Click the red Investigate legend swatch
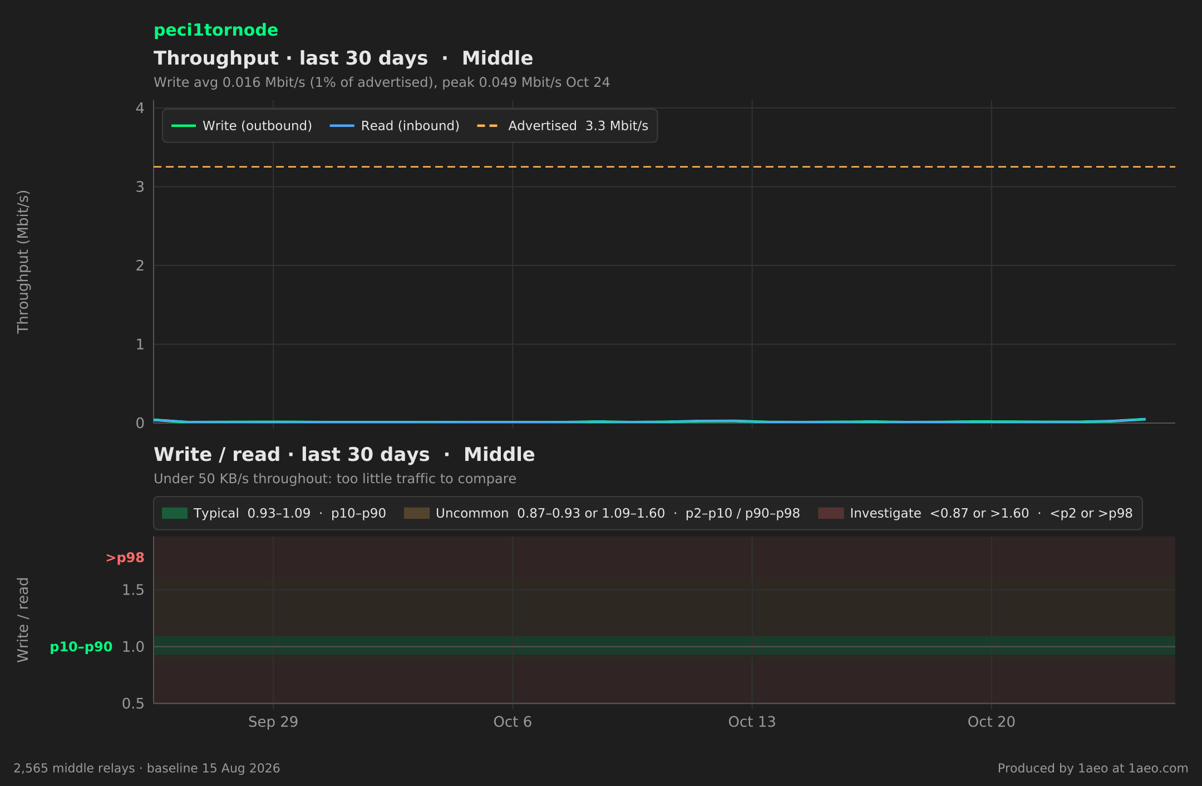The height and width of the screenshot is (786, 1202). click(831, 513)
